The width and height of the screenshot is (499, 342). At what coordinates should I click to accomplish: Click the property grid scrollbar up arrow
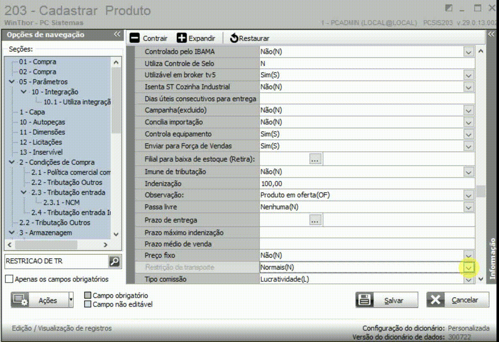click(x=481, y=51)
